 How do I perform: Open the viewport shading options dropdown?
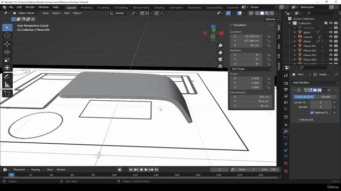coord(277,13)
